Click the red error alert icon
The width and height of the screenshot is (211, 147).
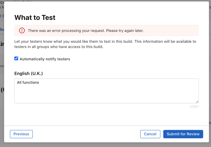(22, 30)
